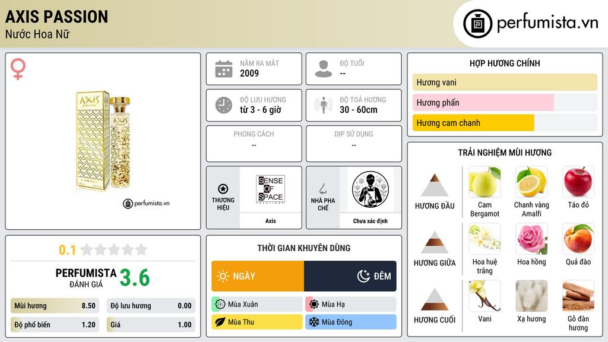
Task: Click the Mùa Đông season bar
Action: [x=351, y=322]
